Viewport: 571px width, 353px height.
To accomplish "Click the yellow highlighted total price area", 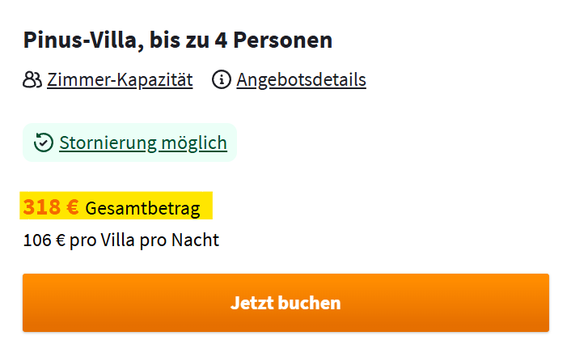I will 116,206.
